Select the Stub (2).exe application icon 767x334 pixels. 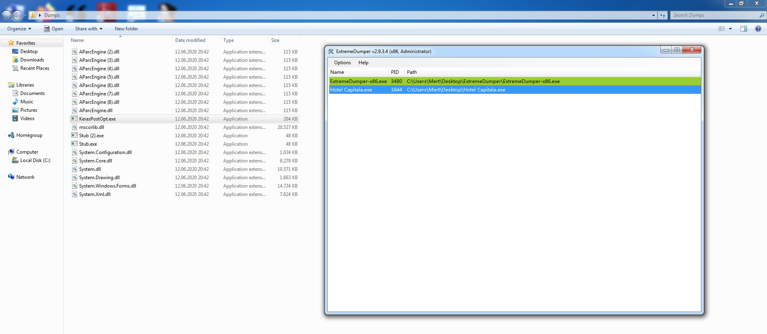tap(74, 136)
